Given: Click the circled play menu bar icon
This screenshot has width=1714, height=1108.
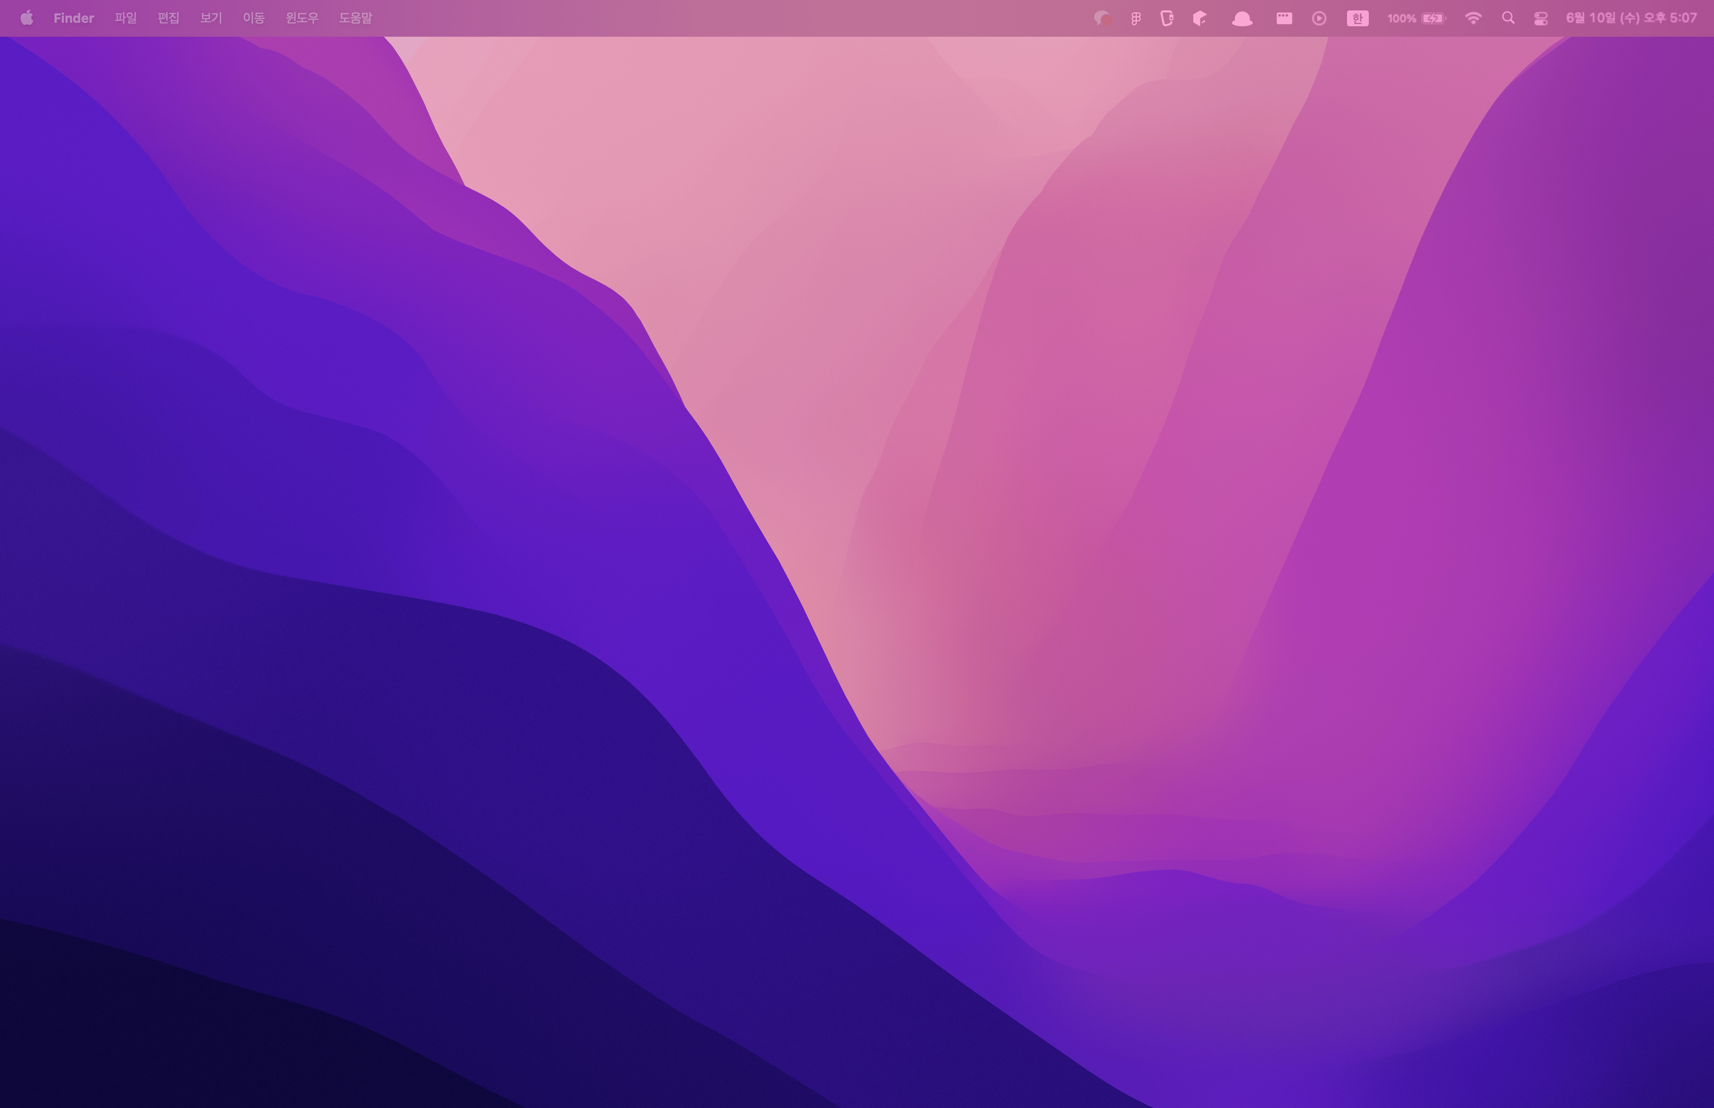Looking at the screenshot, I should (x=1319, y=19).
